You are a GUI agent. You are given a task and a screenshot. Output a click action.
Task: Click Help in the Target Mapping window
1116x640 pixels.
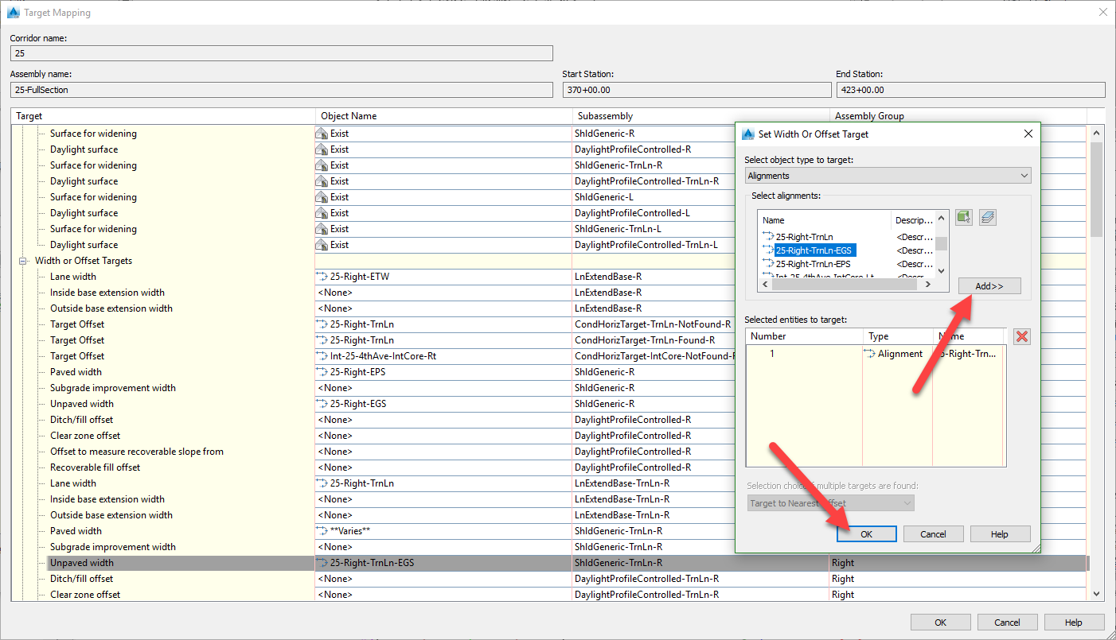1074,623
